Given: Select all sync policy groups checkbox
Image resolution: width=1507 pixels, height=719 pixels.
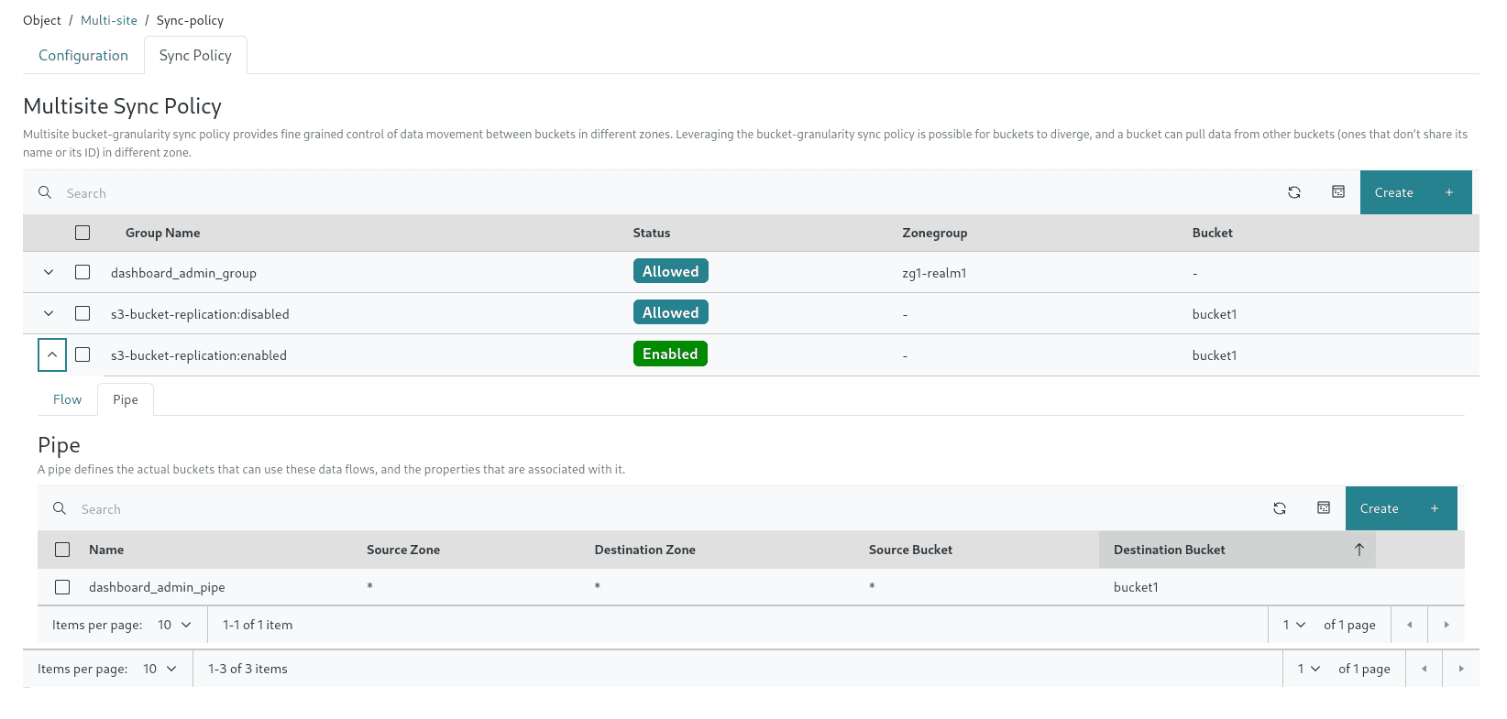Looking at the screenshot, I should click(x=82, y=233).
